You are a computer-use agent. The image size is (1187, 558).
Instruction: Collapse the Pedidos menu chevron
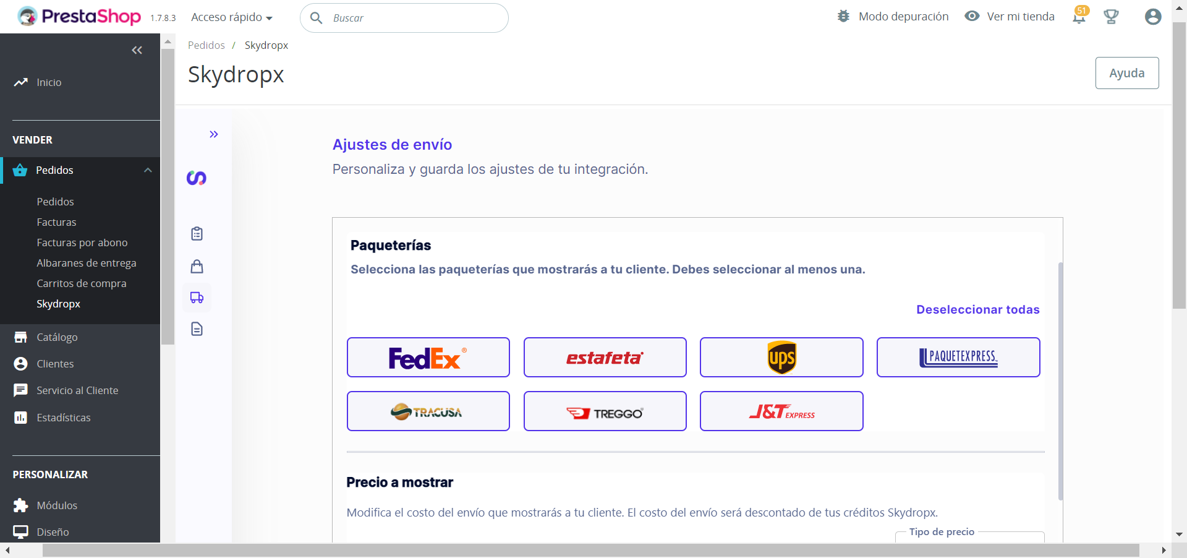click(x=148, y=170)
